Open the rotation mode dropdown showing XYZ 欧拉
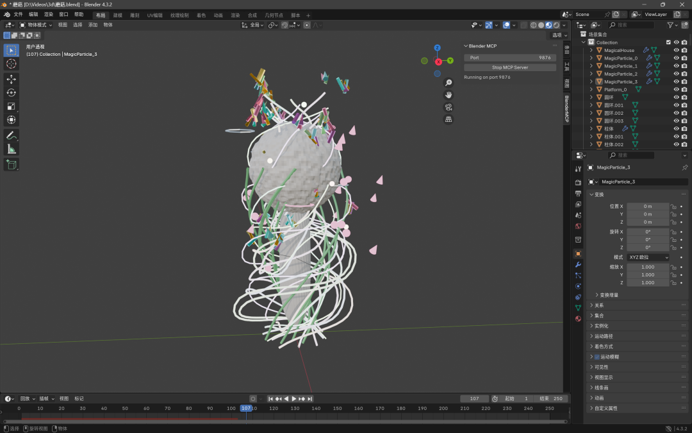Viewport: 692px width, 433px height. pyautogui.click(x=649, y=257)
